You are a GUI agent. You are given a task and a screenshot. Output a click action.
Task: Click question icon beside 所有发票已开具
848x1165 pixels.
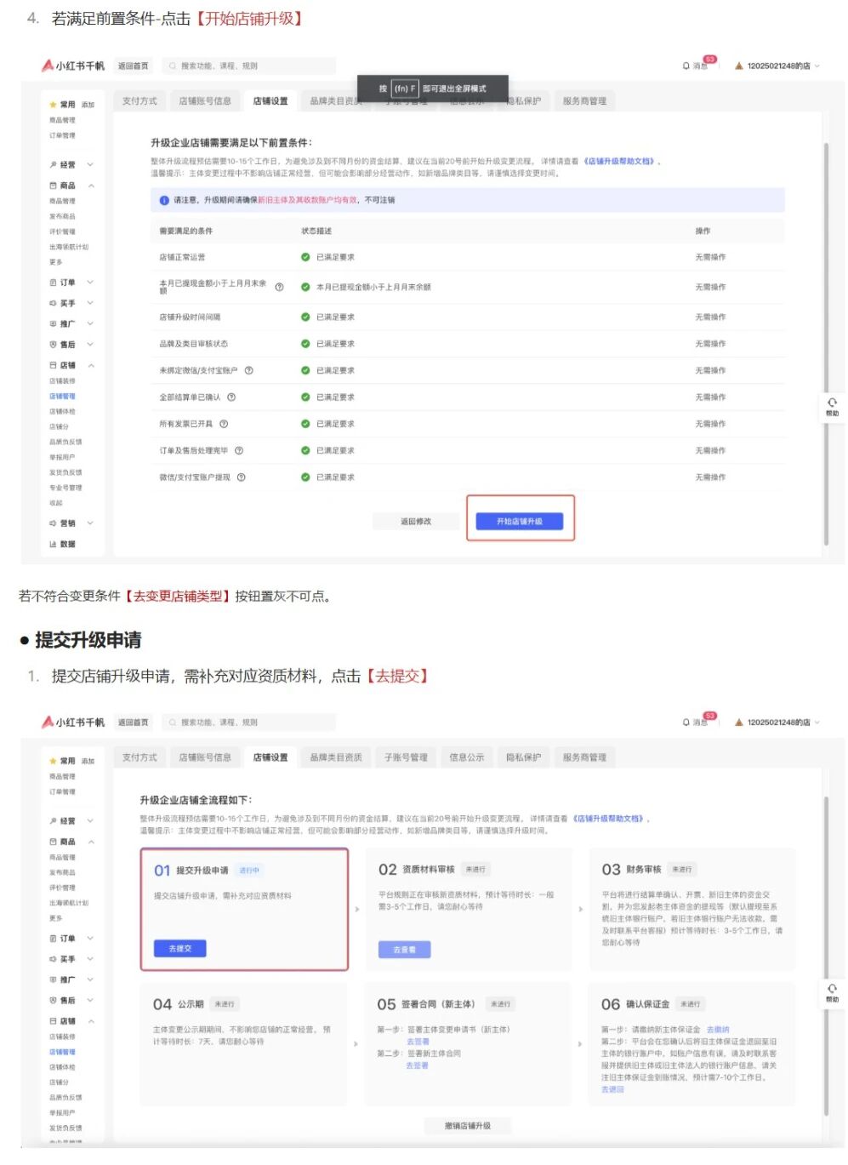pos(224,424)
